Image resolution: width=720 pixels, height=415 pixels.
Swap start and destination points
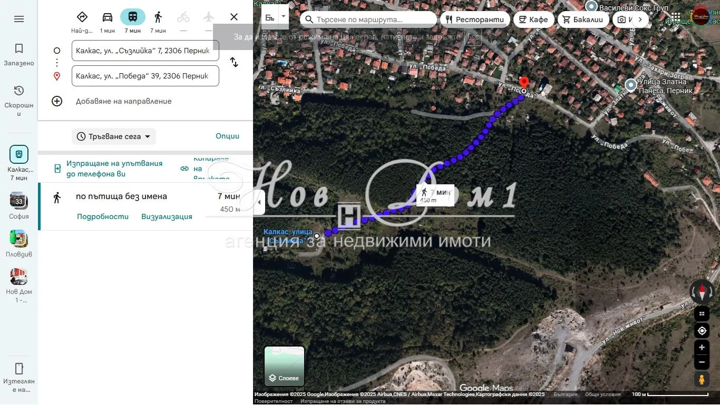(234, 63)
